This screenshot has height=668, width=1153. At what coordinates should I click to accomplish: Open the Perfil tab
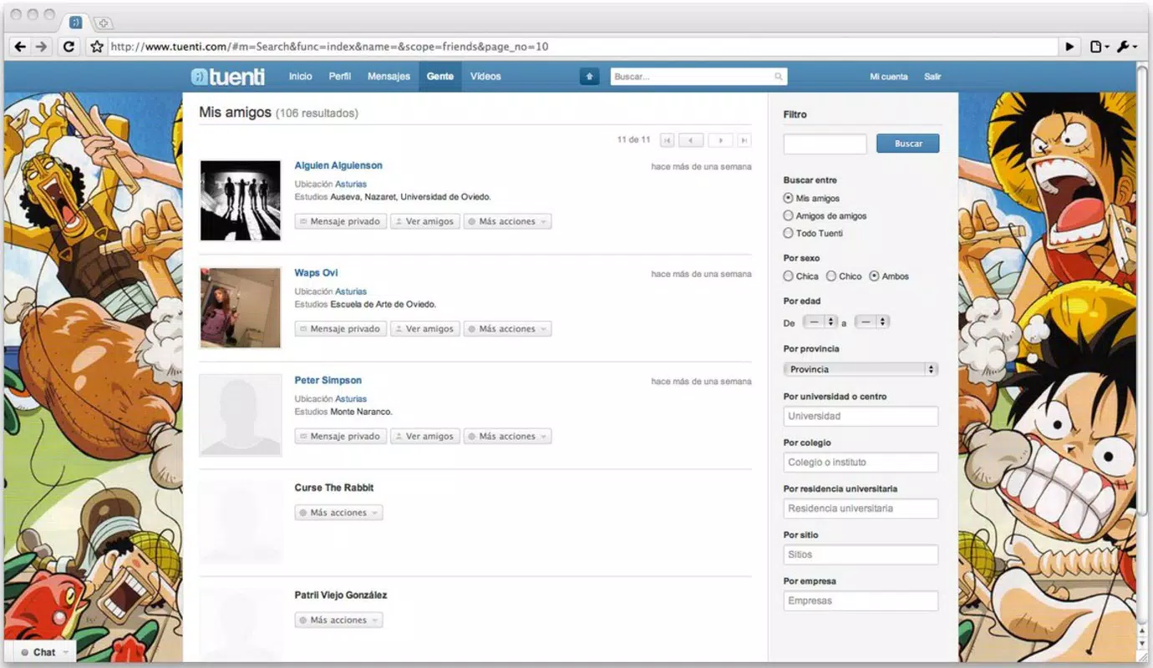(x=340, y=77)
